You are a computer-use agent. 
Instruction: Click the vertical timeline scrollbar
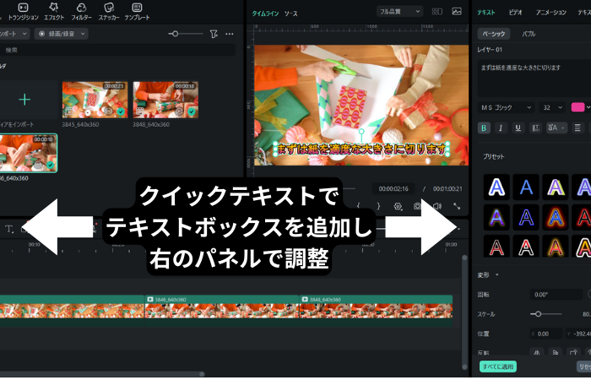click(x=464, y=312)
